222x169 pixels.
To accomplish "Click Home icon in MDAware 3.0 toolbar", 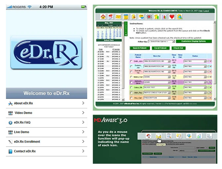I will (149, 136).
